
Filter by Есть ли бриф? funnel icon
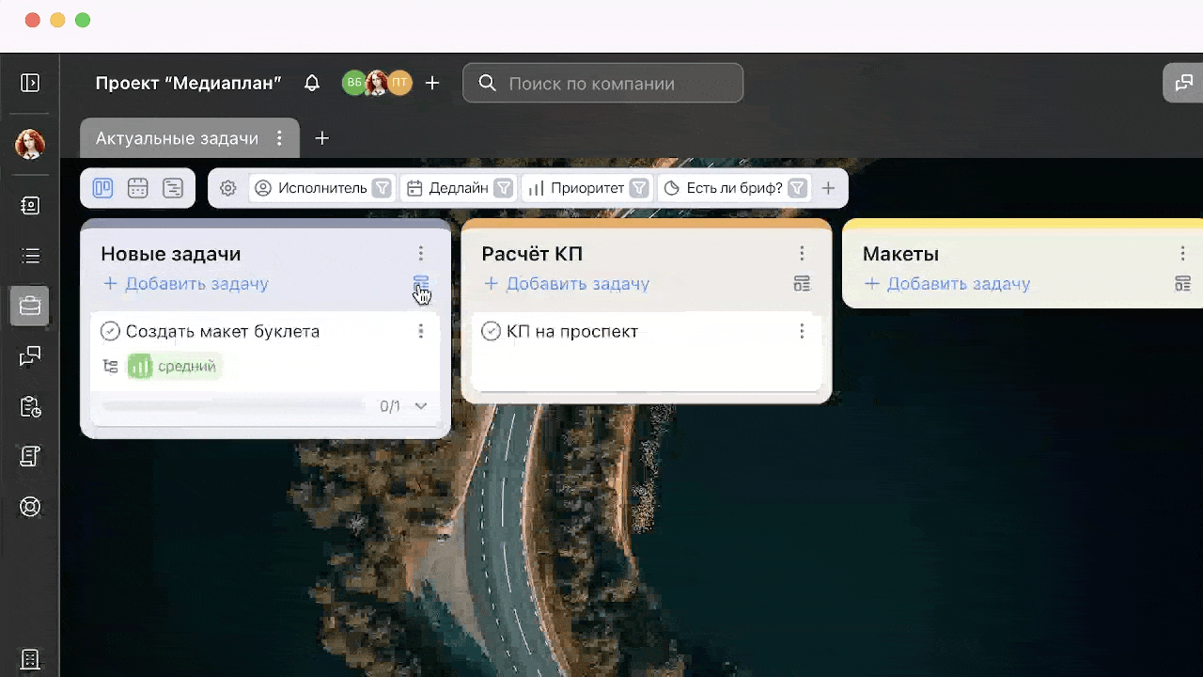[x=797, y=188]
